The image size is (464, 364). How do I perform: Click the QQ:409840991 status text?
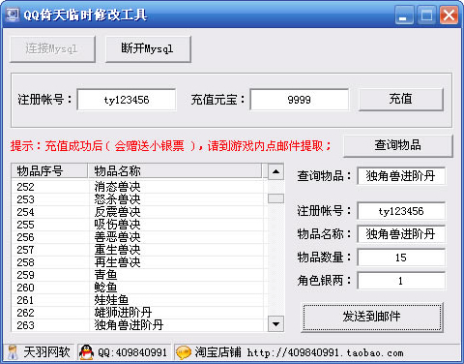(132, 352)
